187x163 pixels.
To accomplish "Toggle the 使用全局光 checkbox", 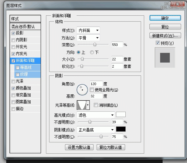I will pyautogui.click(x=92, y=89).
